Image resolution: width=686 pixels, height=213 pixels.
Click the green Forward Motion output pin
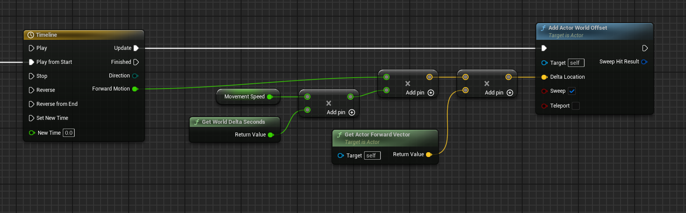pyautogui.click(x=135, y=89)
